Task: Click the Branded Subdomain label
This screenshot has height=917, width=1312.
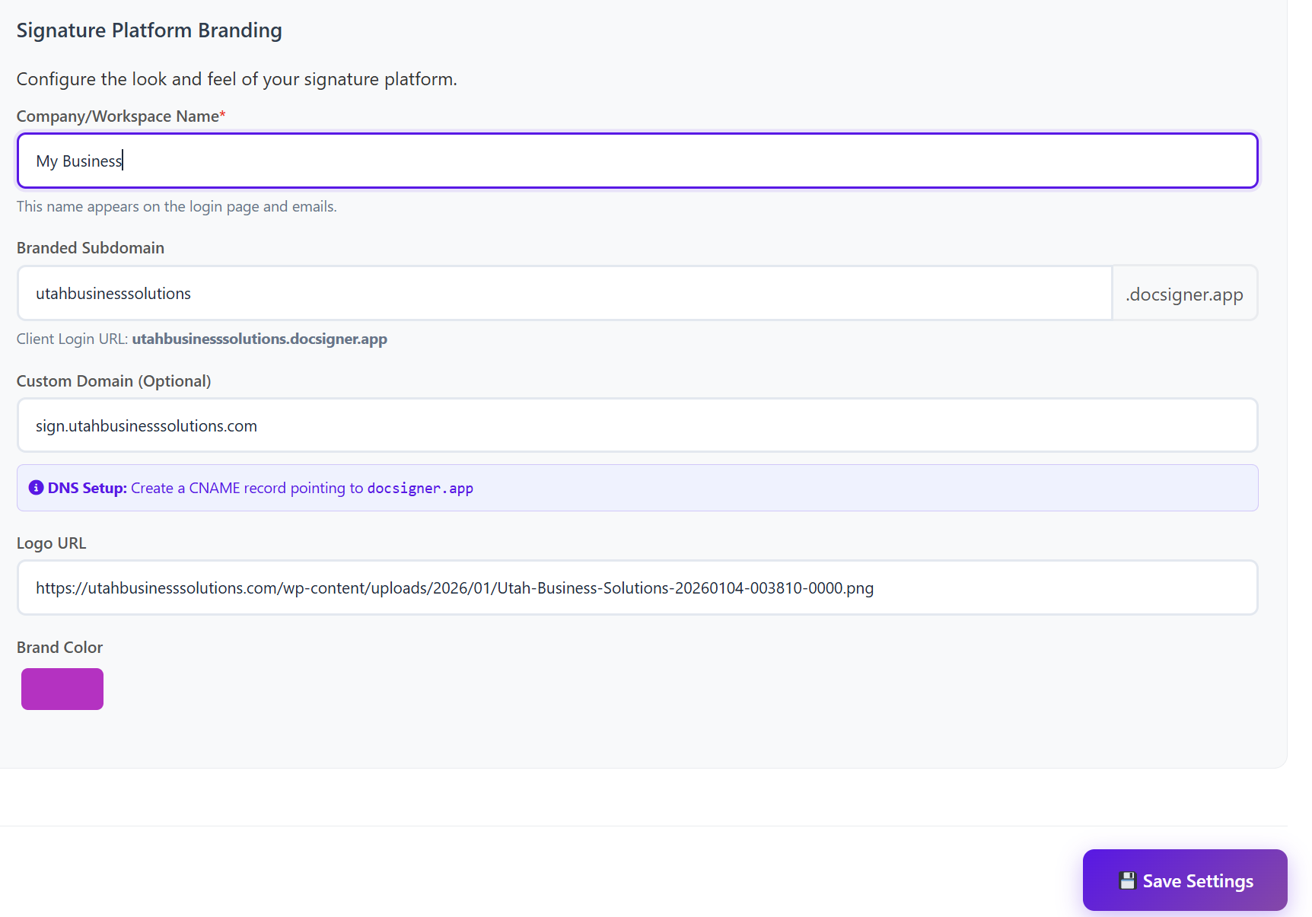Action: (91, 247)
